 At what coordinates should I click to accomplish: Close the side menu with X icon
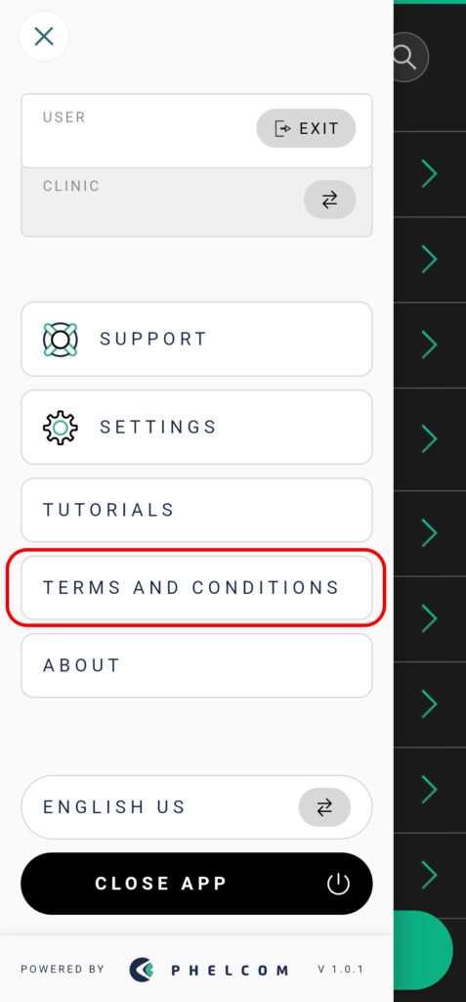(44, 36)
